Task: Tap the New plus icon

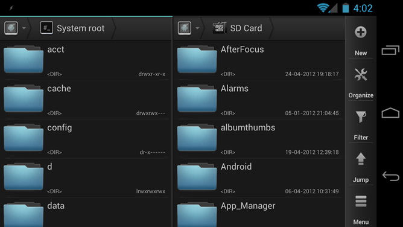Action: [x=361, y=32]
